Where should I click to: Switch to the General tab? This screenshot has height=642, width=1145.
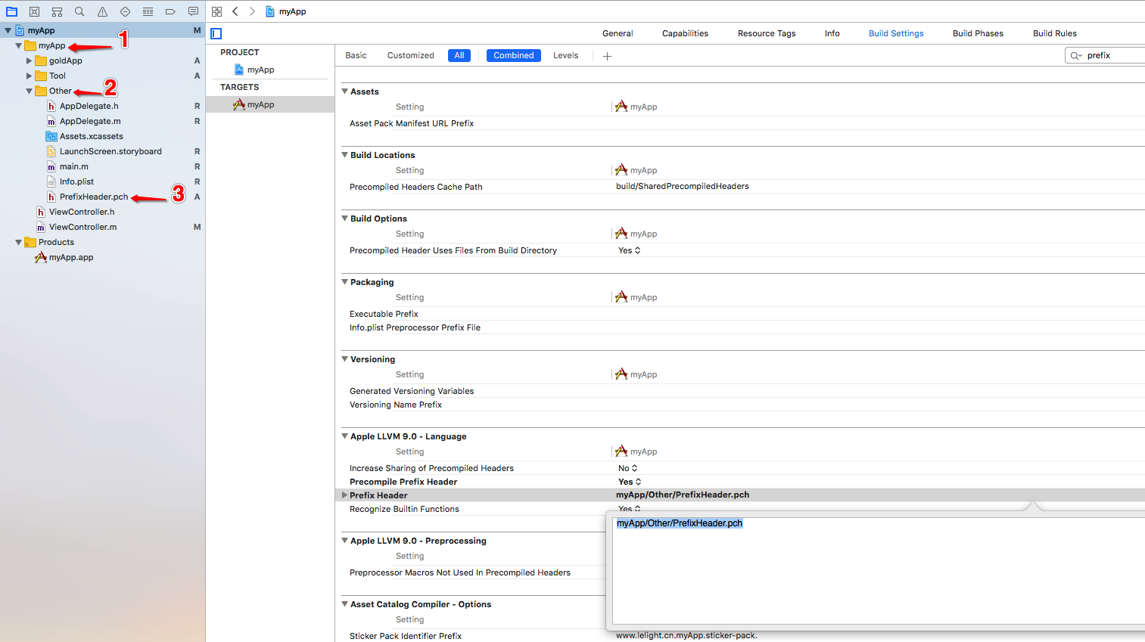[618, 33]
